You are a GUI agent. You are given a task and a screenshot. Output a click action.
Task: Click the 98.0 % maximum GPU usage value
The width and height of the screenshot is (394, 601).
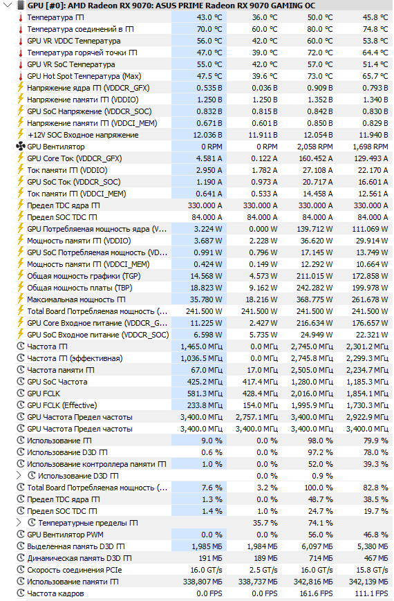click(x=321, y=441)
